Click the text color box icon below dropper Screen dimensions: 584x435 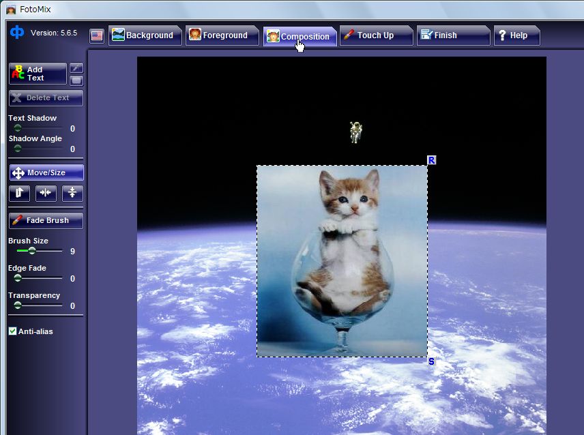coord(76,80)
